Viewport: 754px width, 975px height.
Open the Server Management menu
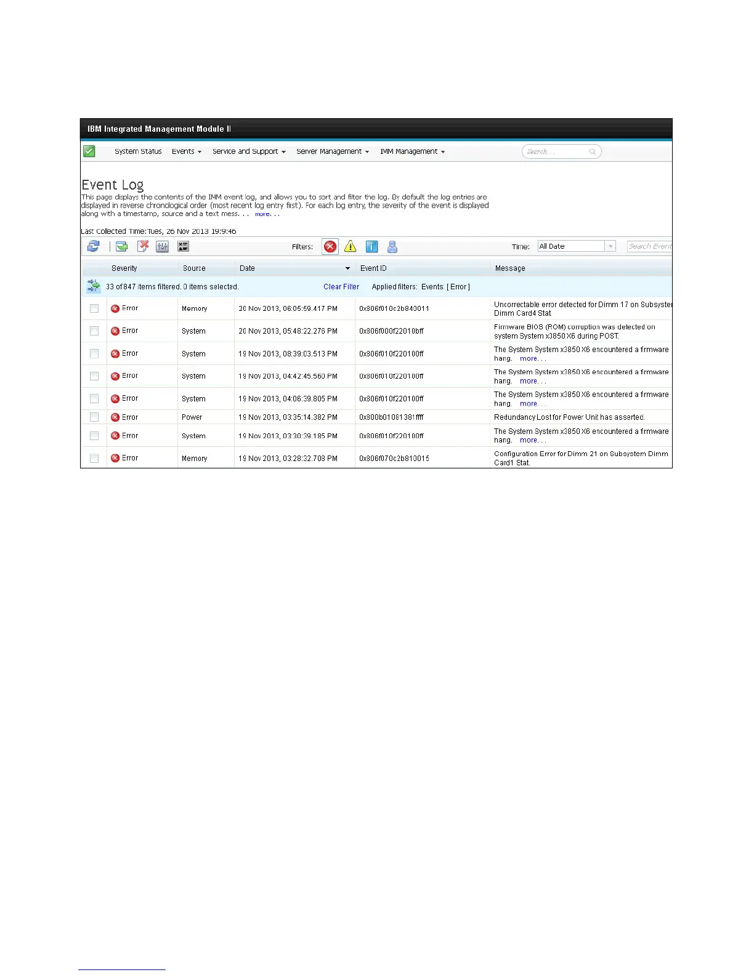pos(333,151)
